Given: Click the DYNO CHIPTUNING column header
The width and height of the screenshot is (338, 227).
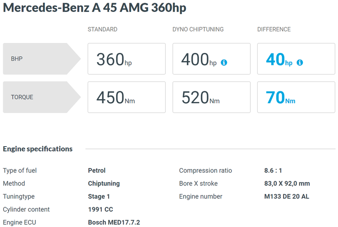Looking at the screenshot, I should (198, 29).
